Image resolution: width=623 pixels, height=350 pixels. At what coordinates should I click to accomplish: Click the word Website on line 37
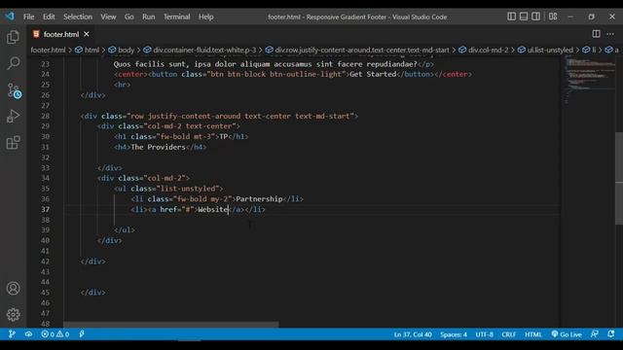click(213, 210)
